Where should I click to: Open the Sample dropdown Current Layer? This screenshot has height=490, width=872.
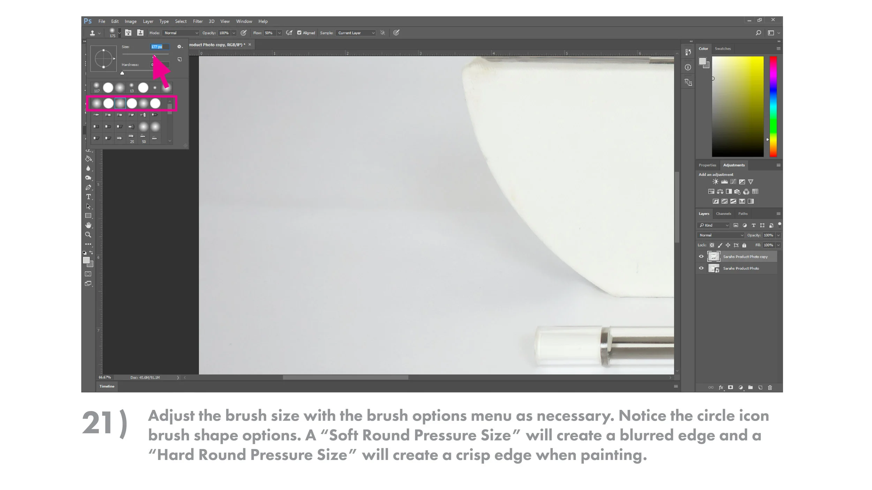point(356,33)
